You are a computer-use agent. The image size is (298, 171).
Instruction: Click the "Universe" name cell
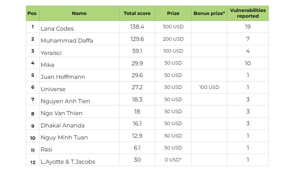(53, 89)
